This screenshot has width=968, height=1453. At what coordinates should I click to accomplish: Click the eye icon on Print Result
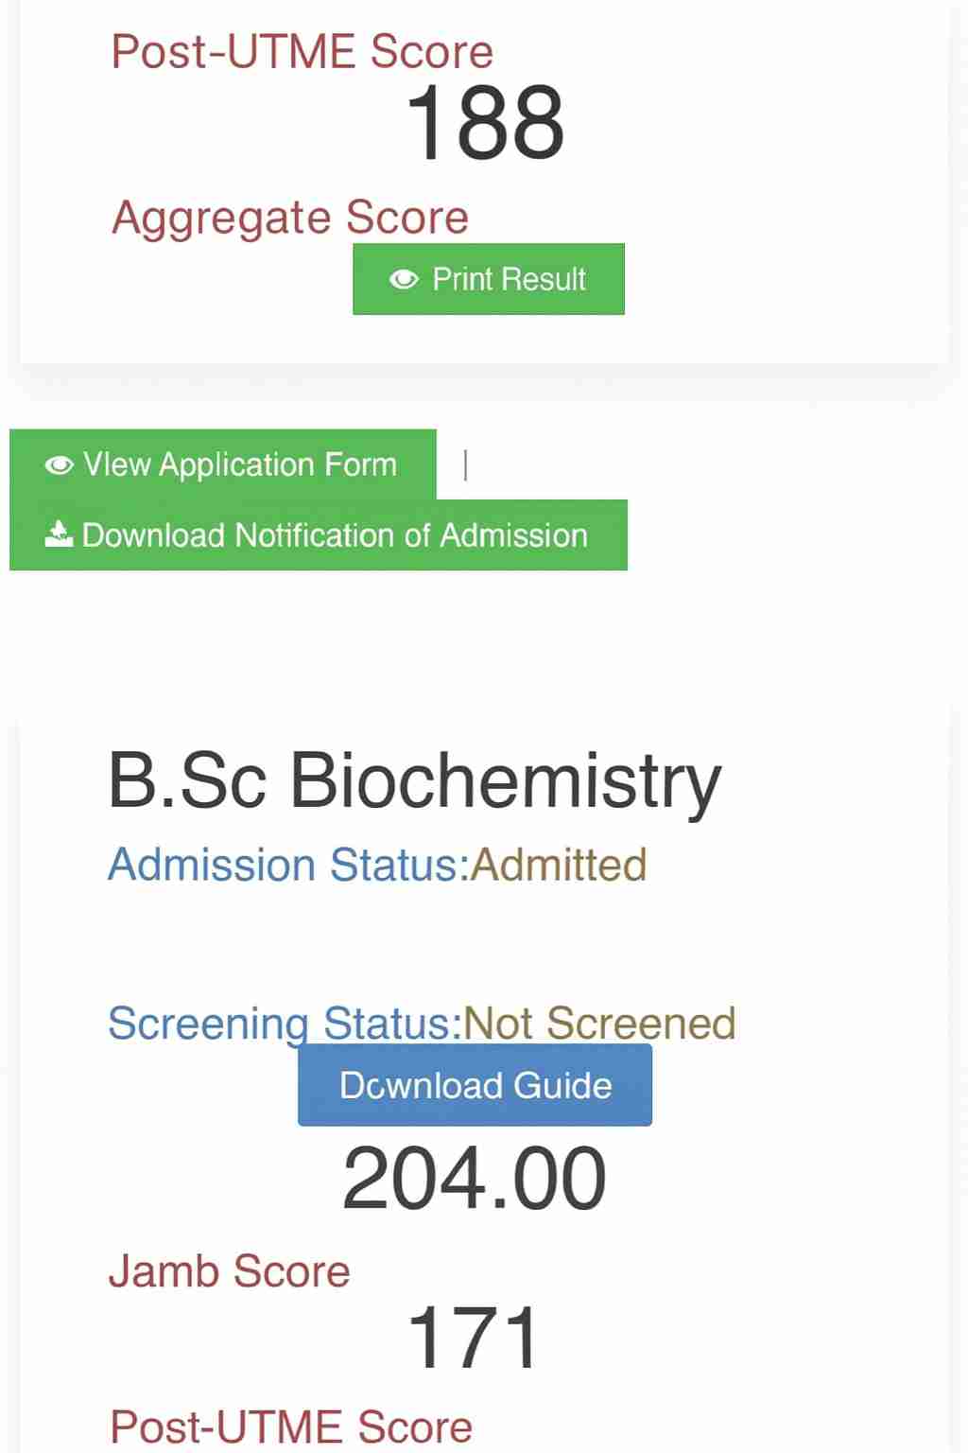[404, 279]
